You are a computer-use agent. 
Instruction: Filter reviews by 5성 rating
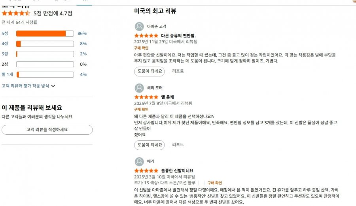tap(5, 33)
